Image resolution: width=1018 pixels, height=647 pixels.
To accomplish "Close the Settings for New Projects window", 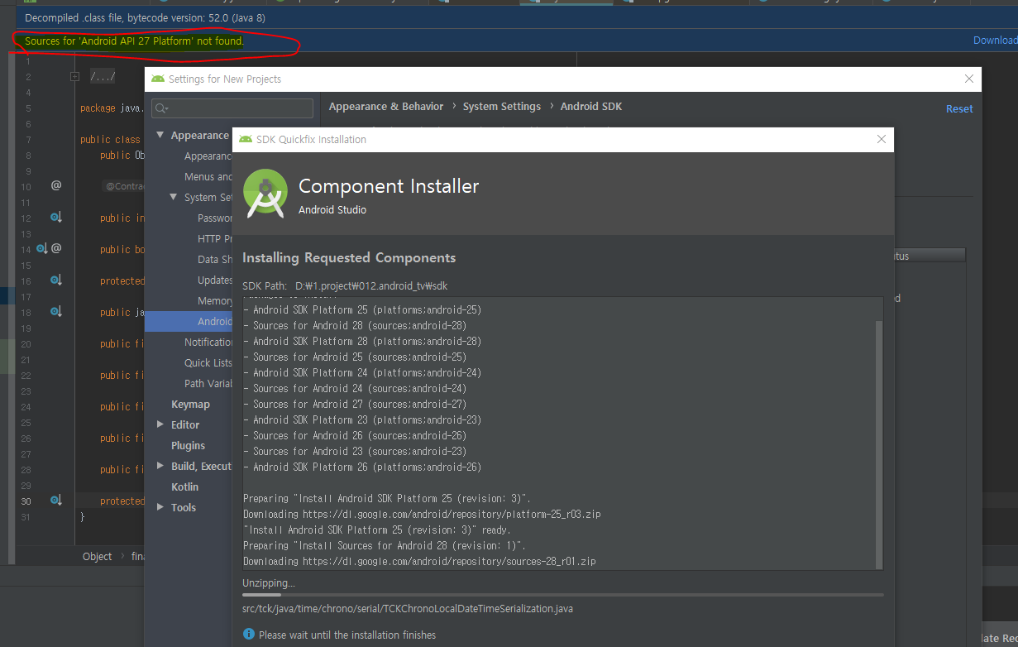I will [969, 79].
